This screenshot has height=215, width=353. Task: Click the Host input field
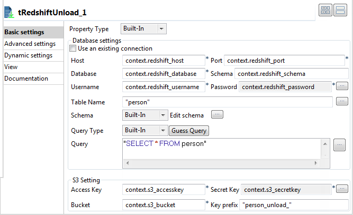(163, 60)
